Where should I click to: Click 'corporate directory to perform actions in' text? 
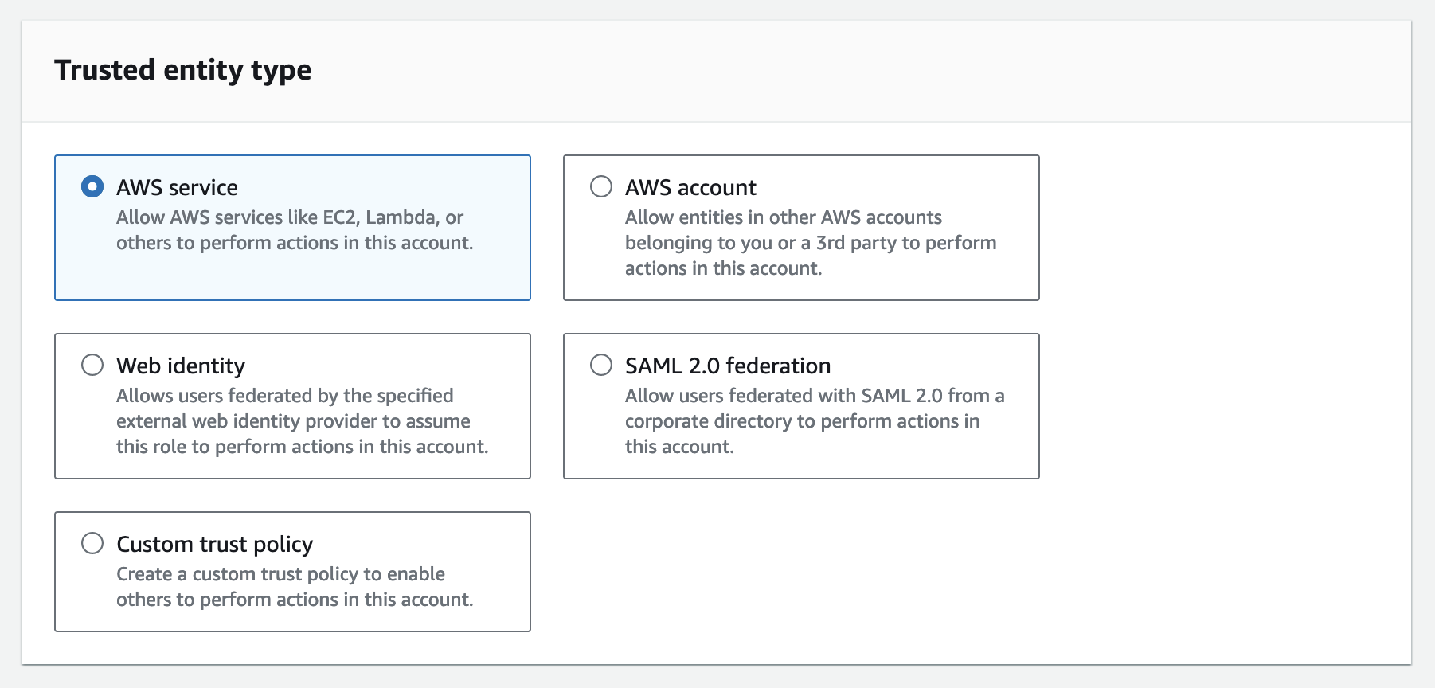click(x=802, y=421)
